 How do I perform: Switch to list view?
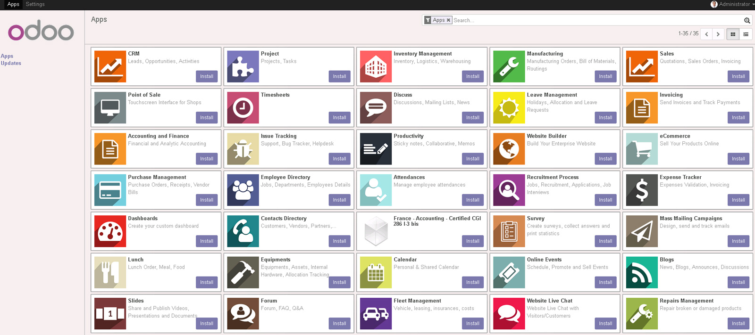pos(746,34)
